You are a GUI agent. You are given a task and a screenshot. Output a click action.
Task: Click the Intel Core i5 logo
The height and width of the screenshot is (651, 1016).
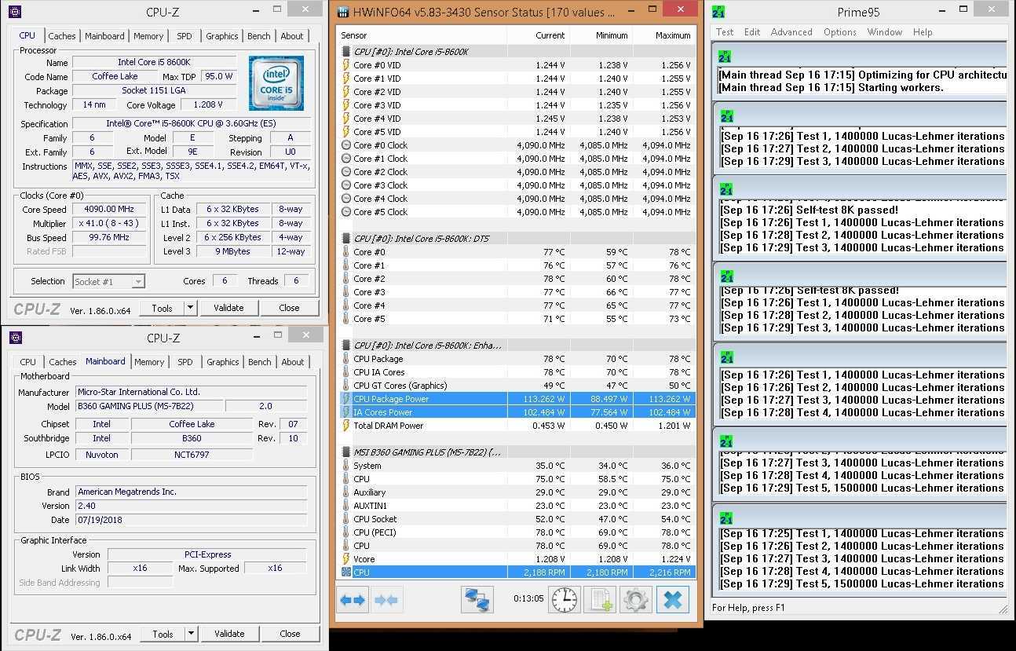pyautogui.click(x=276, y=83)
